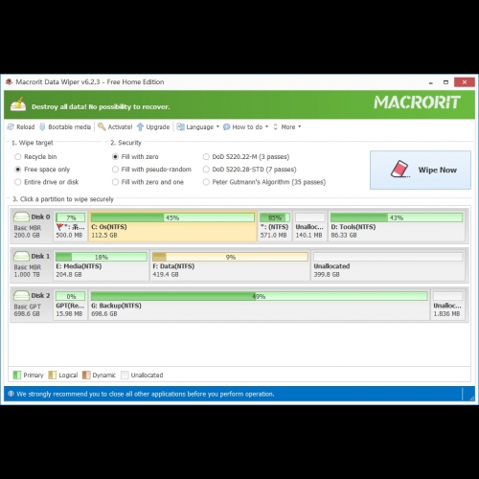Select the 1.836 MB unallocated block on Disk 2
Image resolution: width=479 pixels, height=479 pixels.
[x=447, y=305]
